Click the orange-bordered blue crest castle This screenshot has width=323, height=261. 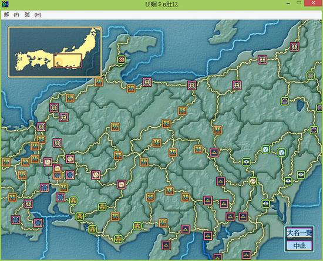(x=58, y=175)
